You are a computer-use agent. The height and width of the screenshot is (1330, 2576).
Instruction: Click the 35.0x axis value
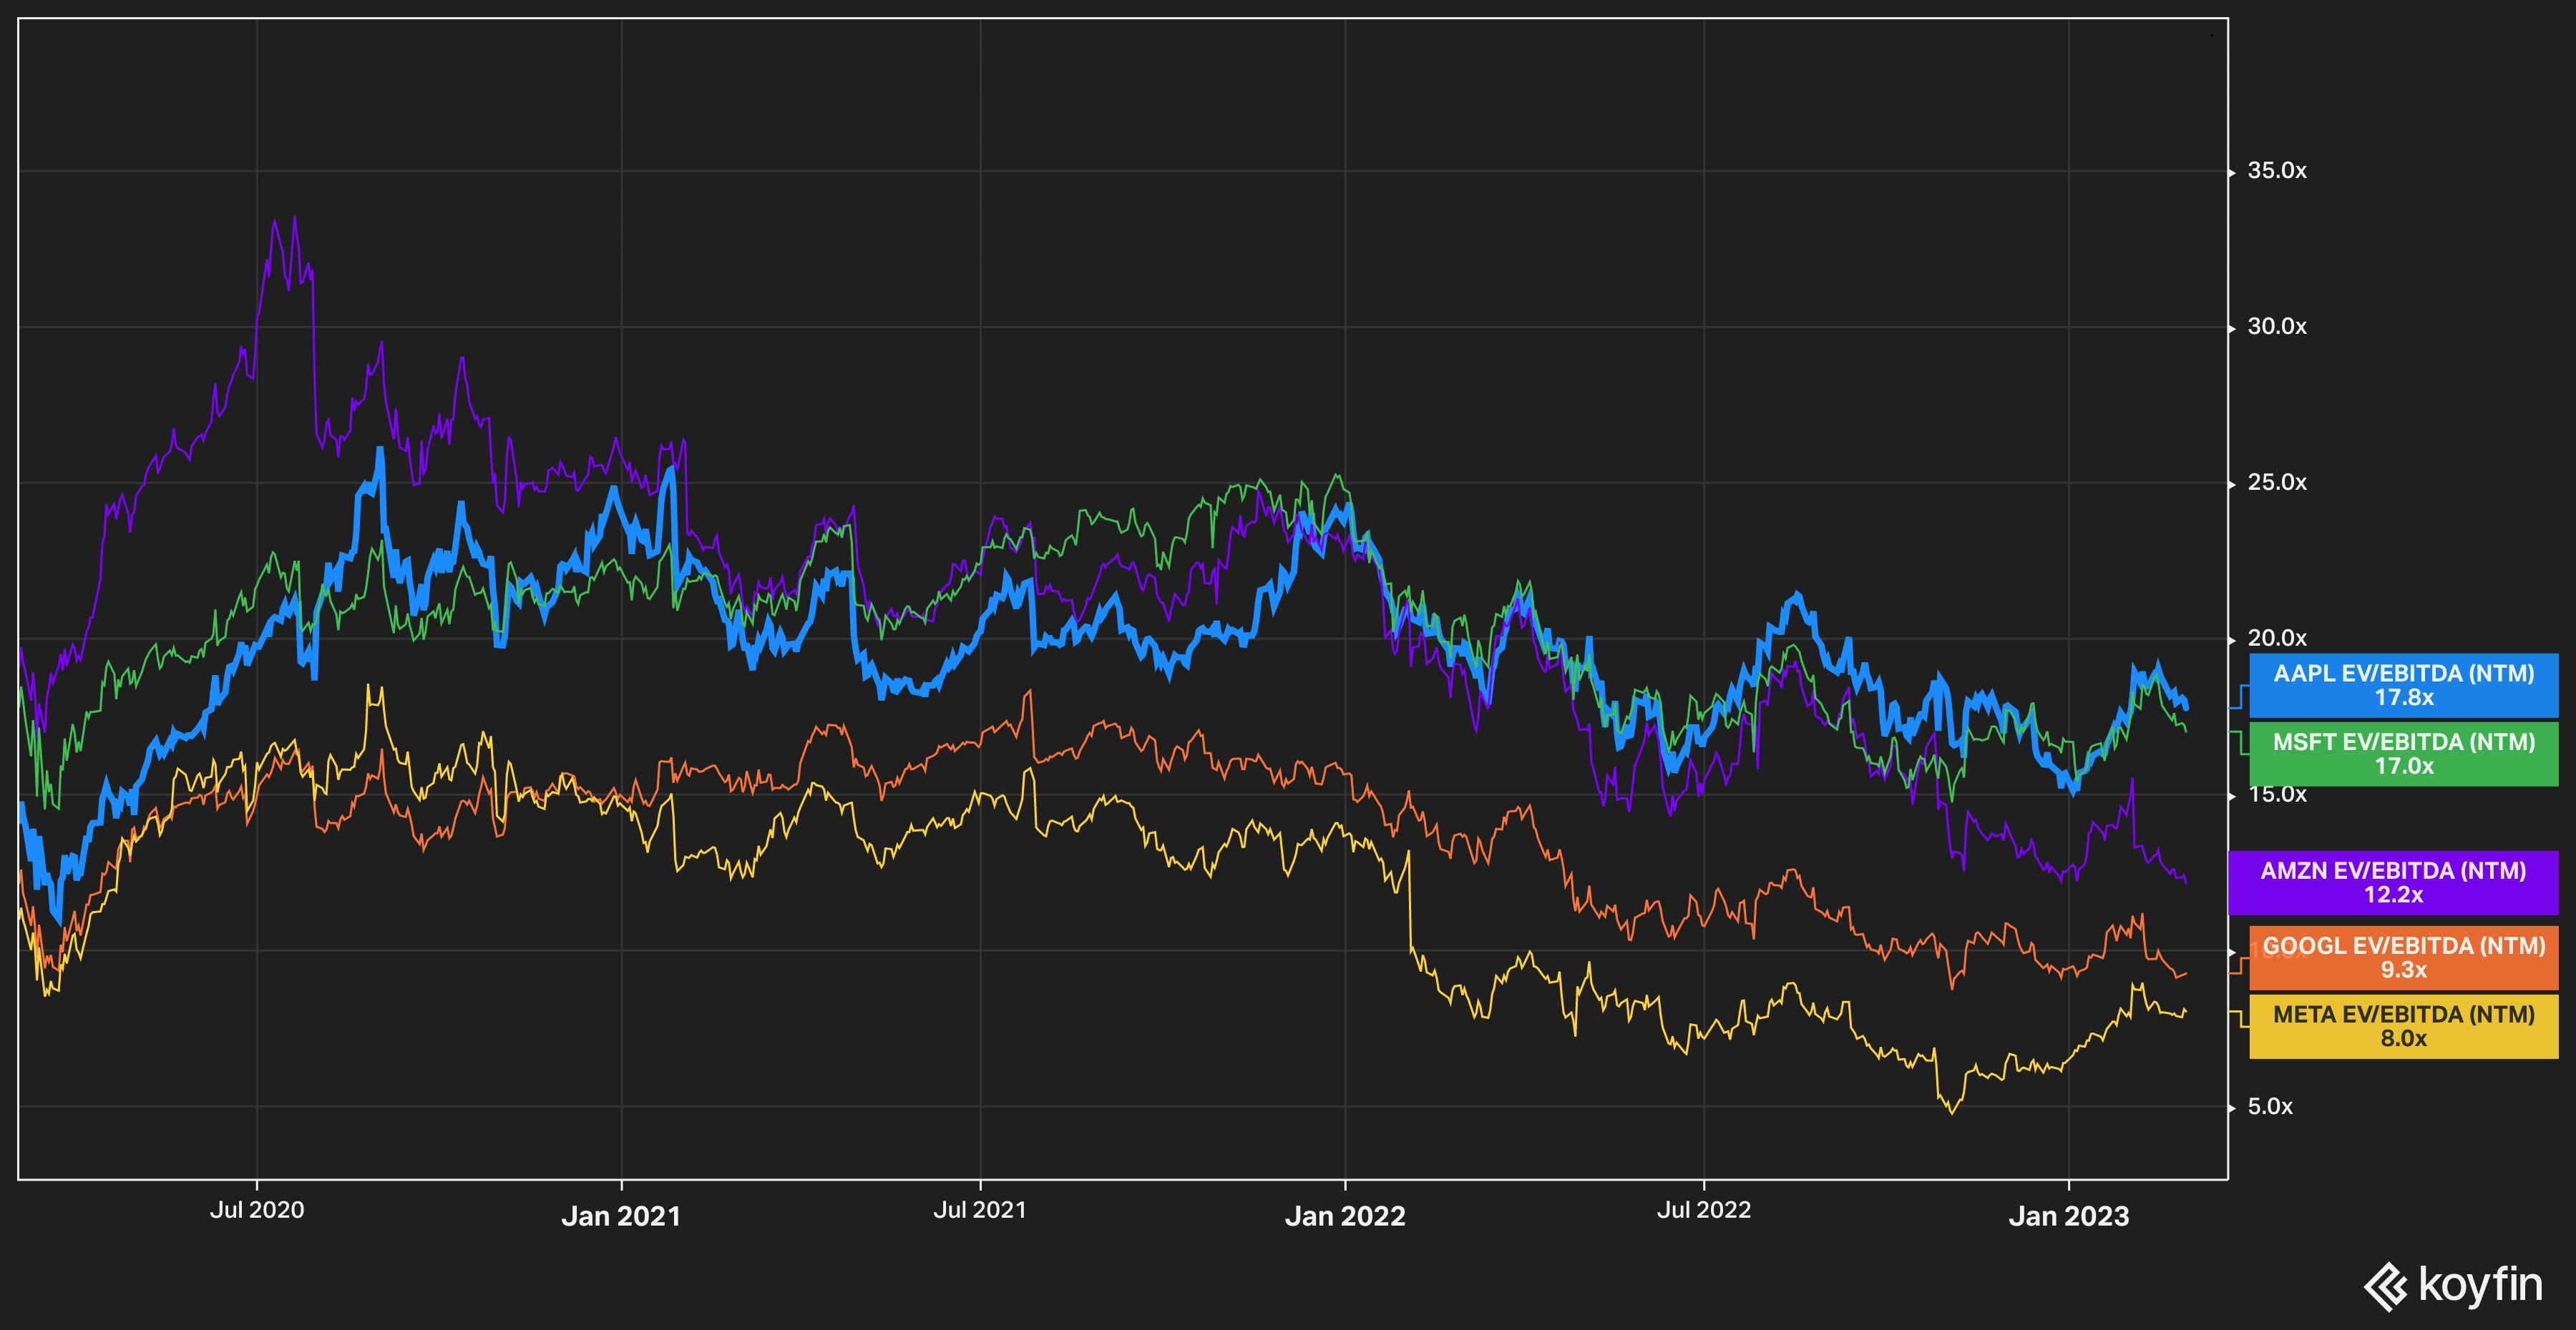coord(2277,171)
